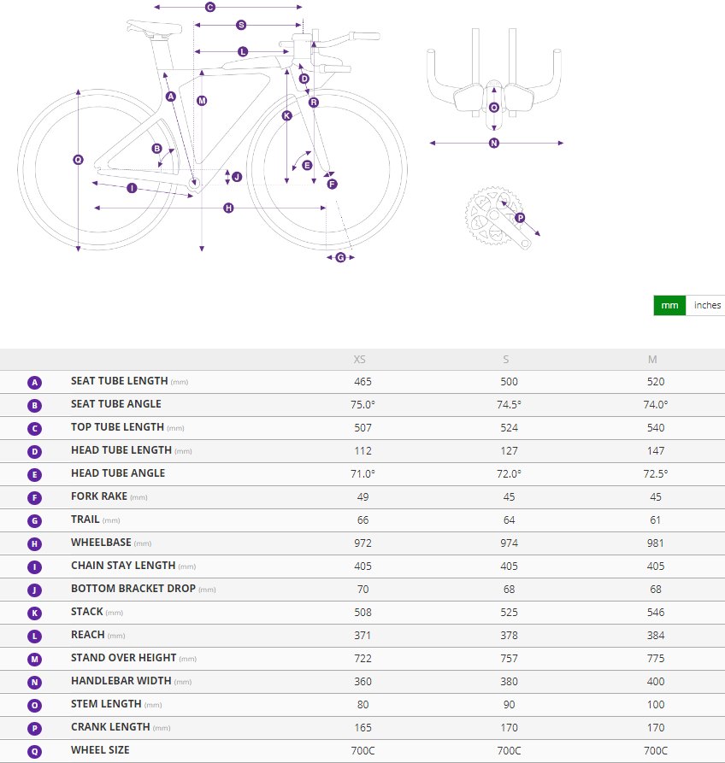Click the G trail marker on diagram
Screen dimensions: 725x763
(x=340, y=257)
